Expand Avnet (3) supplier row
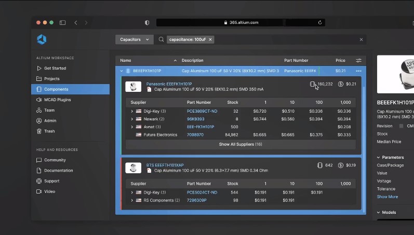414x235 pixels. 132,127
